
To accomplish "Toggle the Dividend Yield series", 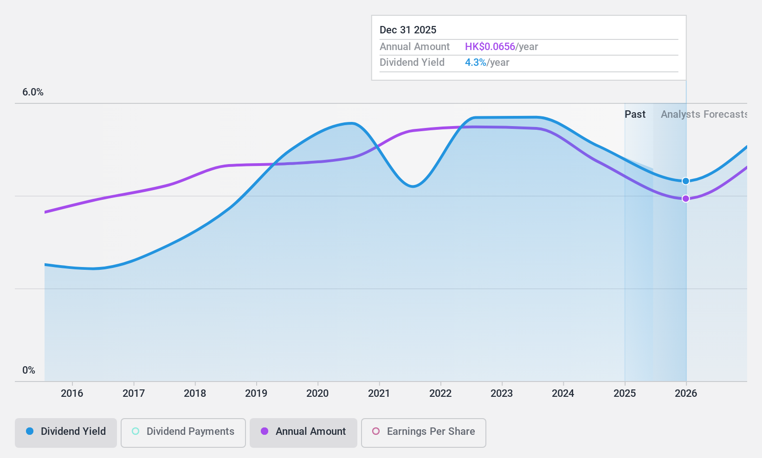I will [66, 433].
